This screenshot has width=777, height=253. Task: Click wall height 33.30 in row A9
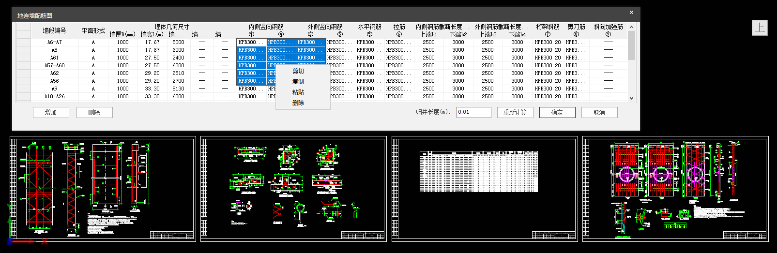[x=152, y=89]
